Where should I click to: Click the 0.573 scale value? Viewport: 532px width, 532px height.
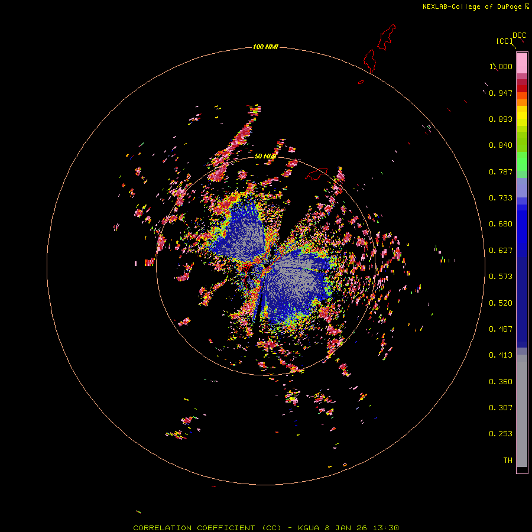pyautogui.click(x=501, y=277)
